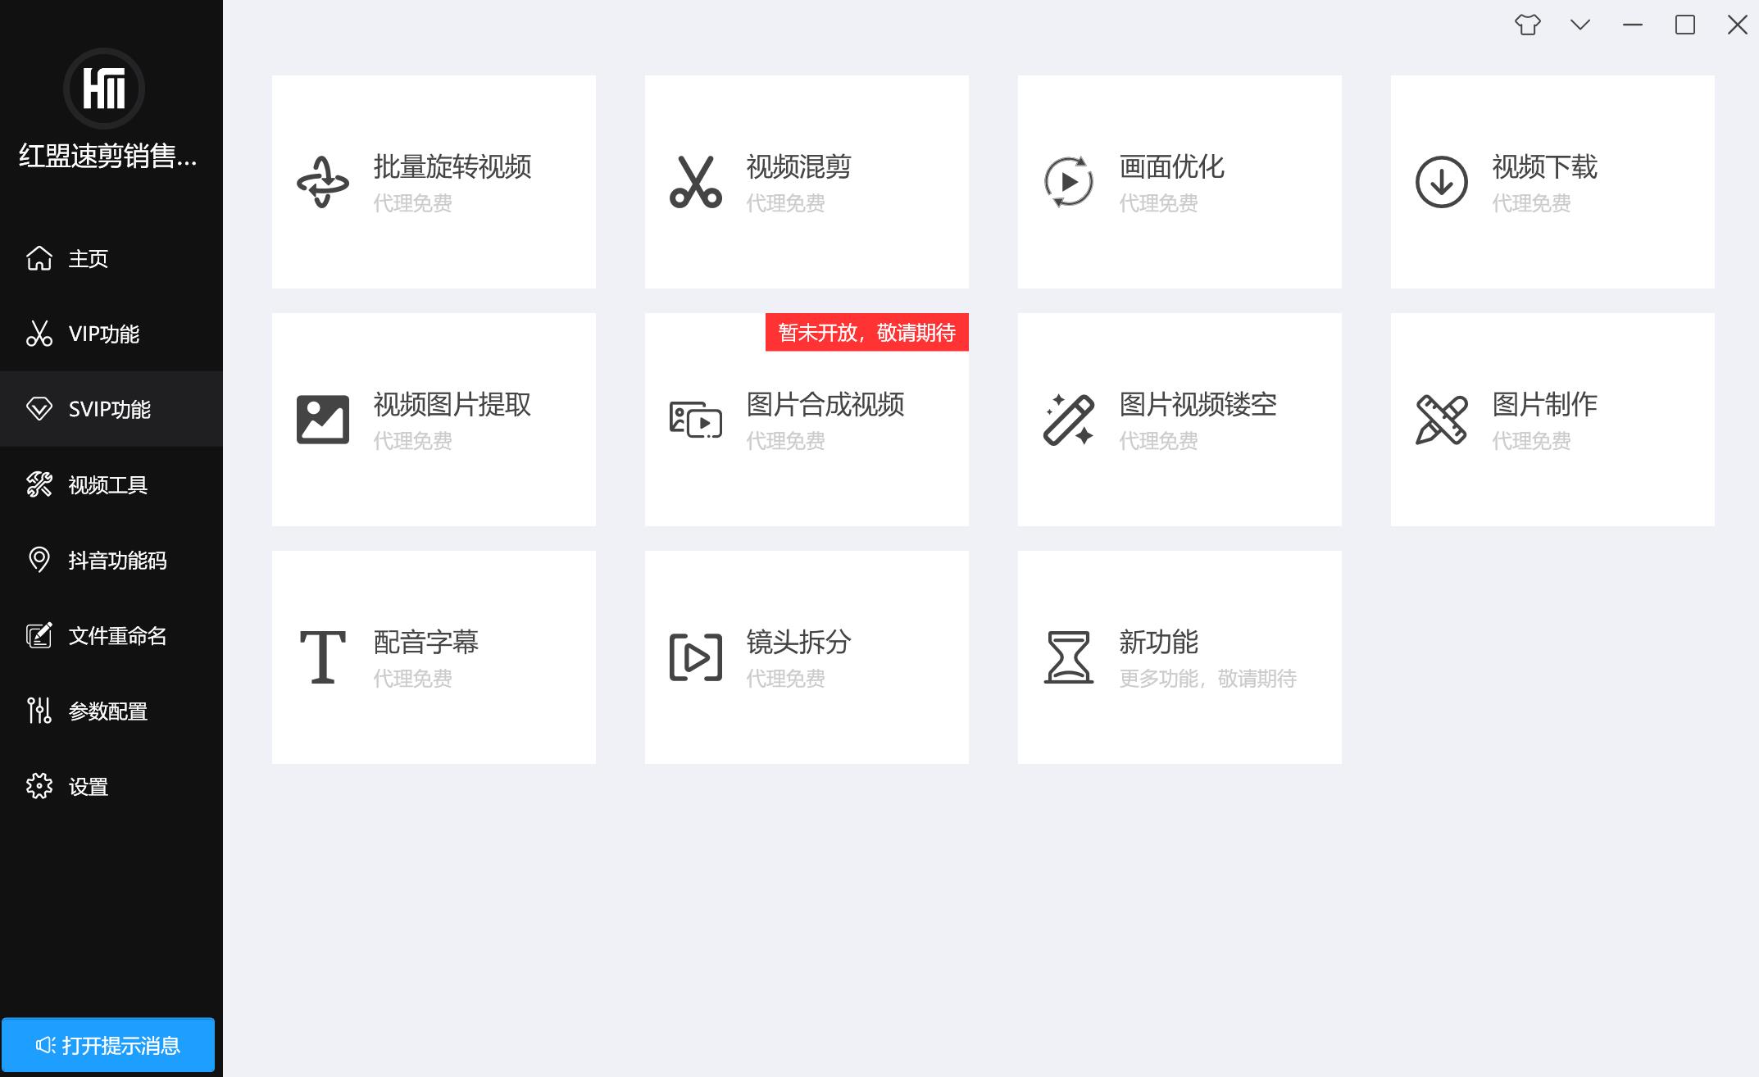
Task: Click the sliders icon beside 参数配置
Action: pos(39,711)
